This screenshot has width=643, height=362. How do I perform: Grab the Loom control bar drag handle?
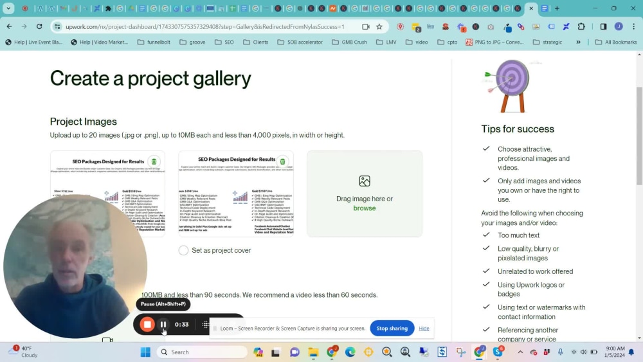click(206, 324)
